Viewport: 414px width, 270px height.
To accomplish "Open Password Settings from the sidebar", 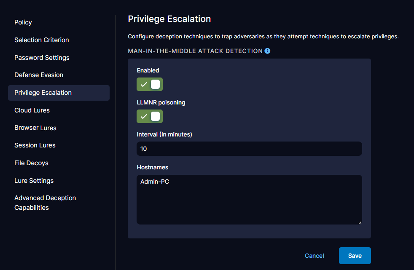I will tap(42, 58).
